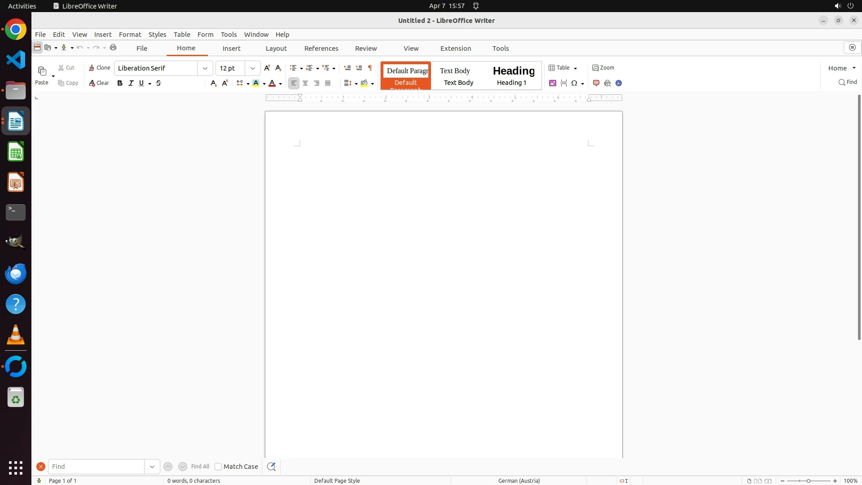Open the font size dropdown
This screenshot has height=485, width=862.
coord(253,68)
